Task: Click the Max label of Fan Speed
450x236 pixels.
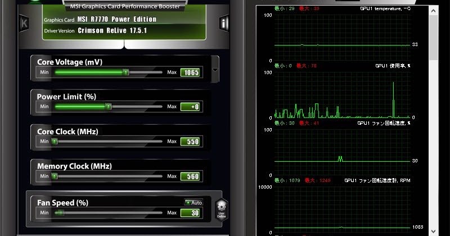Action: pyautogui.click(x=172, y=213)
